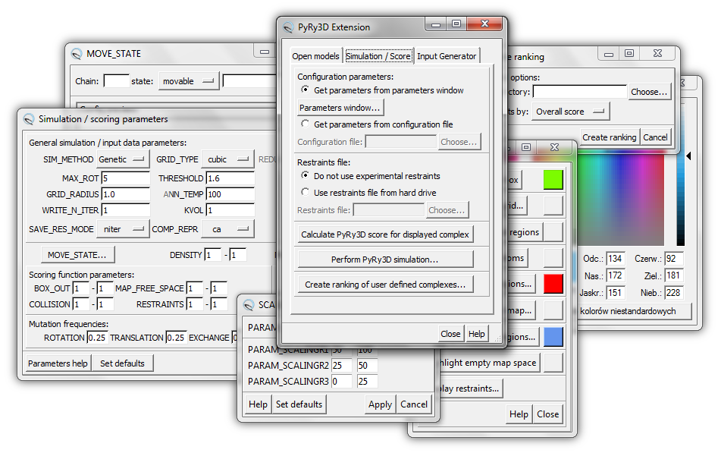Image resolution: width=718 pixels, height=453 pixels.
Task: Click Help in PyRy3D Extension window
Action: point(476,334)
